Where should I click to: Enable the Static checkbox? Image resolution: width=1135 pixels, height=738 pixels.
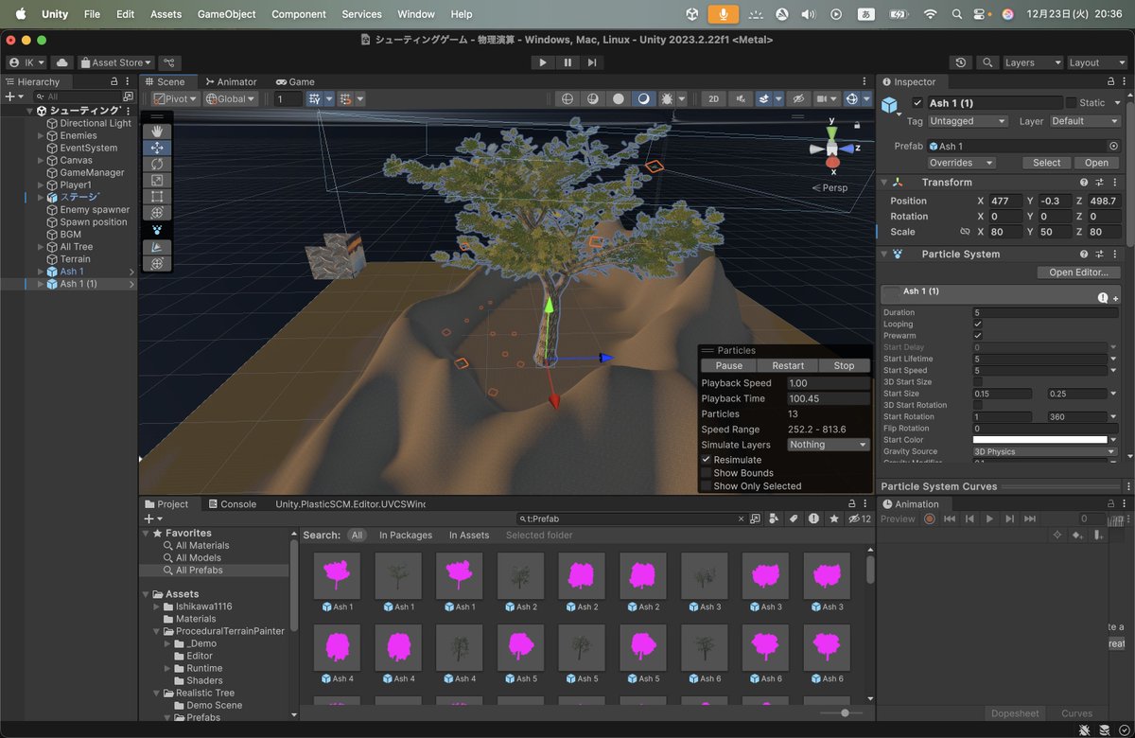click(x=1072, y=103)
